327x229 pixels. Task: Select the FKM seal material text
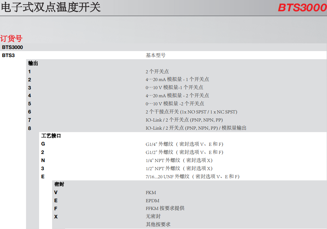pyautogui.click(x=151, y=192)
